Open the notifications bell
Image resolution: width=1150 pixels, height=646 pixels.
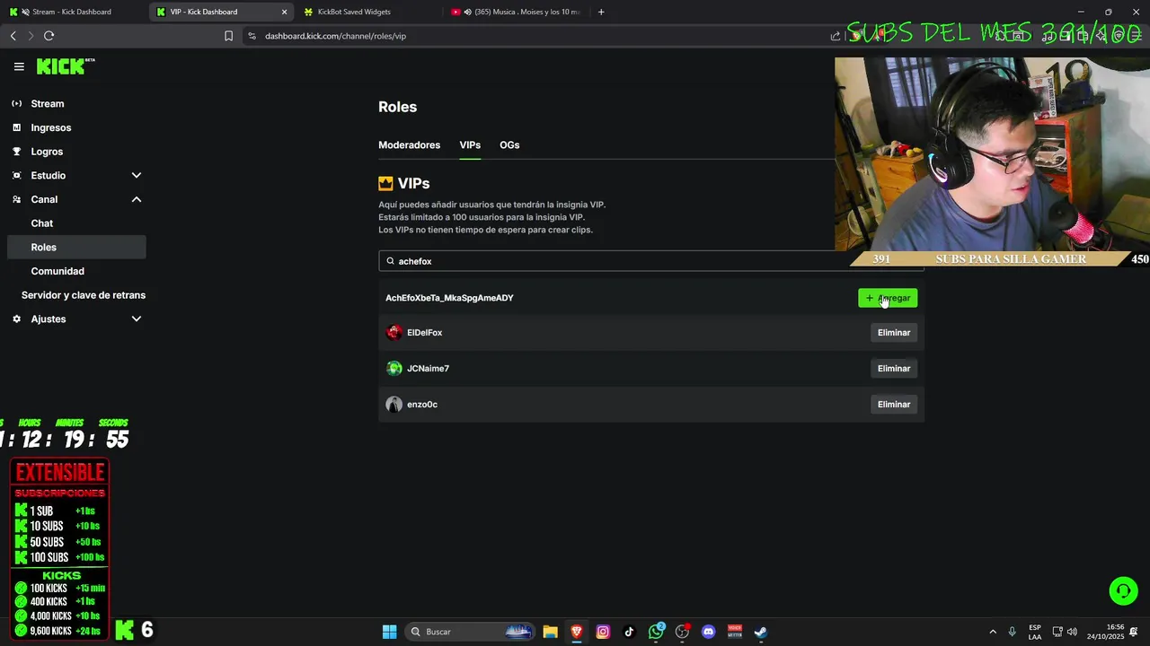(1135, 632)
